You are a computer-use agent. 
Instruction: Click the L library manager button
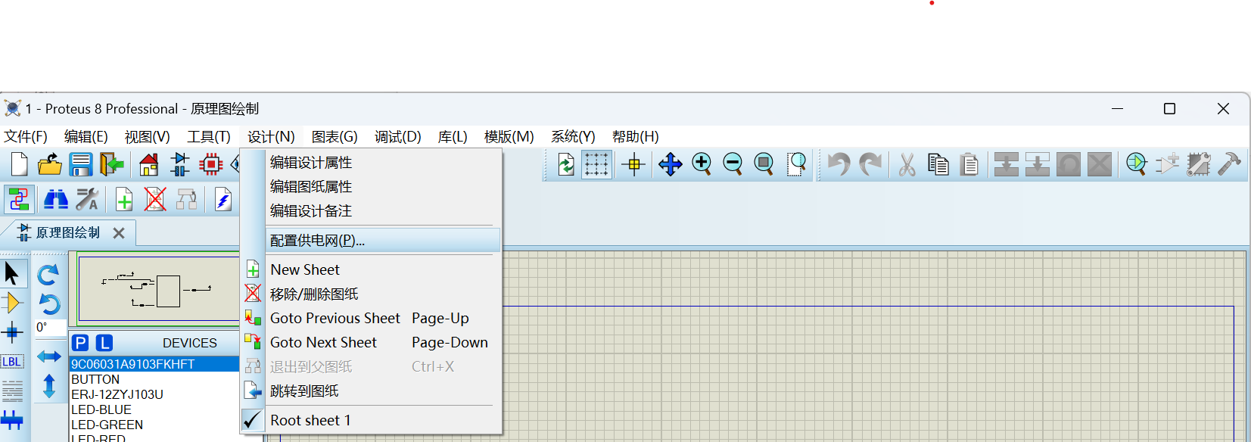104,343
